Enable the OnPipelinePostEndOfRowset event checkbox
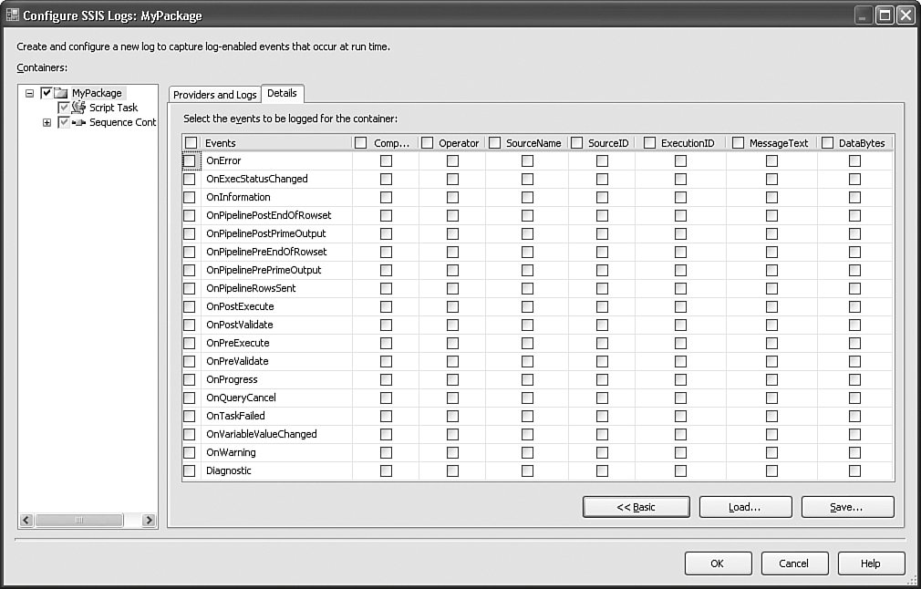 pos(189,215)
